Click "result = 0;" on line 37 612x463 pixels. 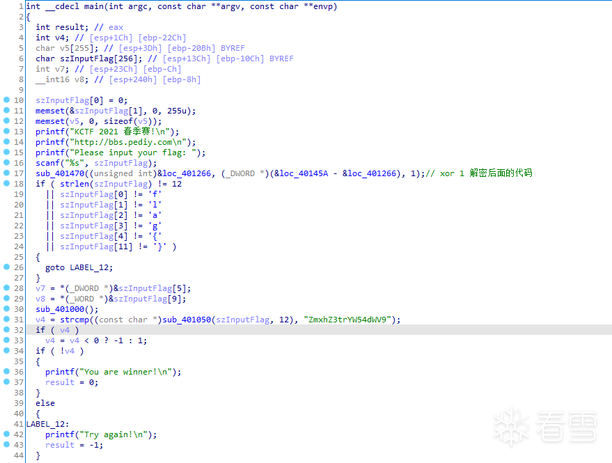(72, 382)
